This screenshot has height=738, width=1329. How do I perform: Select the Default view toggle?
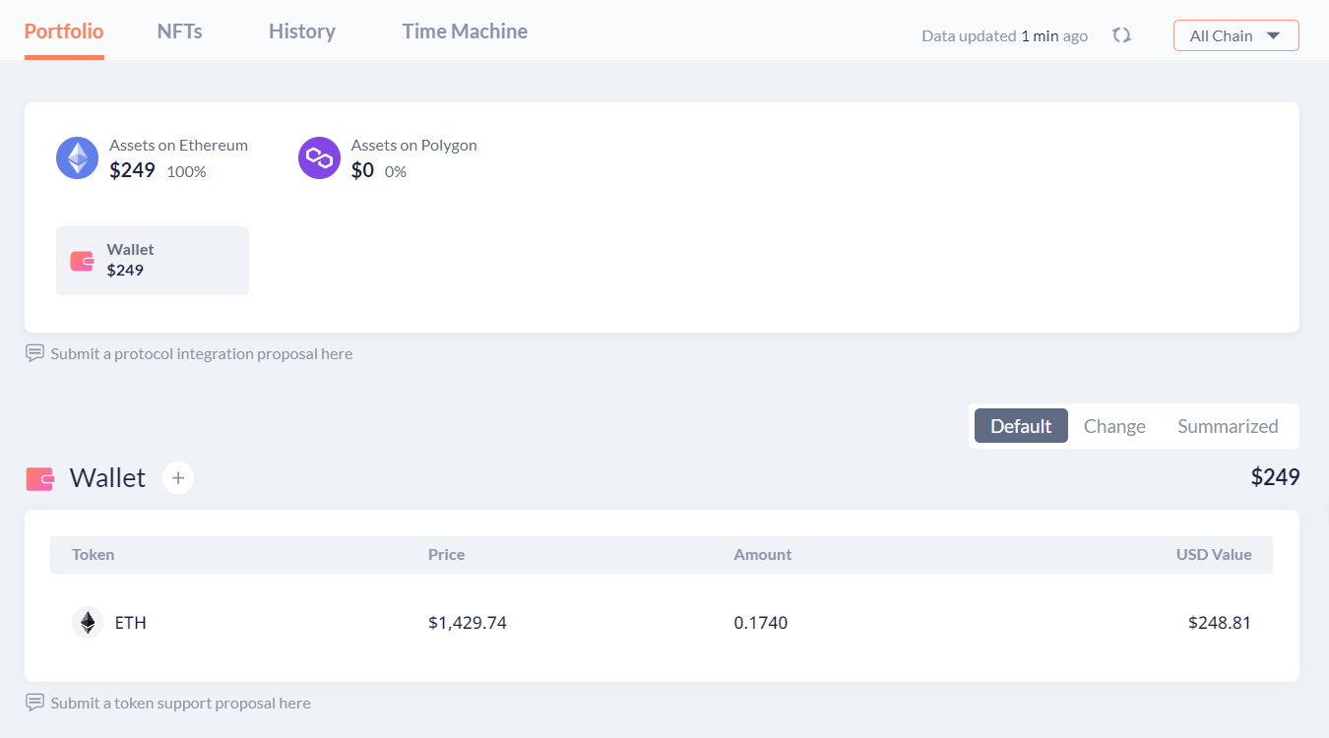[x=1021, y=426]
